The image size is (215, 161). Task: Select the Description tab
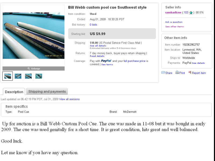click(14, 92)
